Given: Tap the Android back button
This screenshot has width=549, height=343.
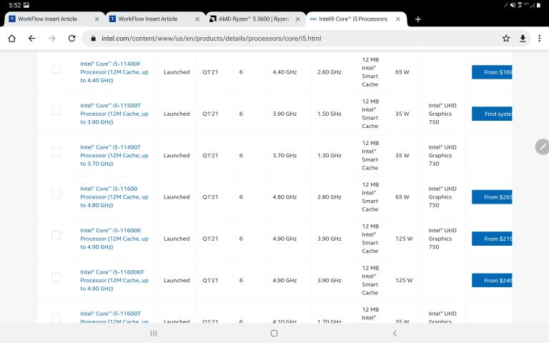Looking at the screenshot, I should coord(395,333).
